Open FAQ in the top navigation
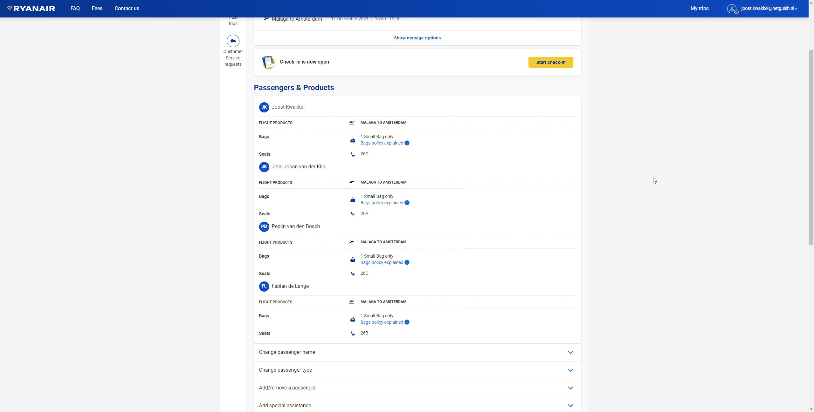The width and height of the screenshot is (814, 412). point(75,9)
